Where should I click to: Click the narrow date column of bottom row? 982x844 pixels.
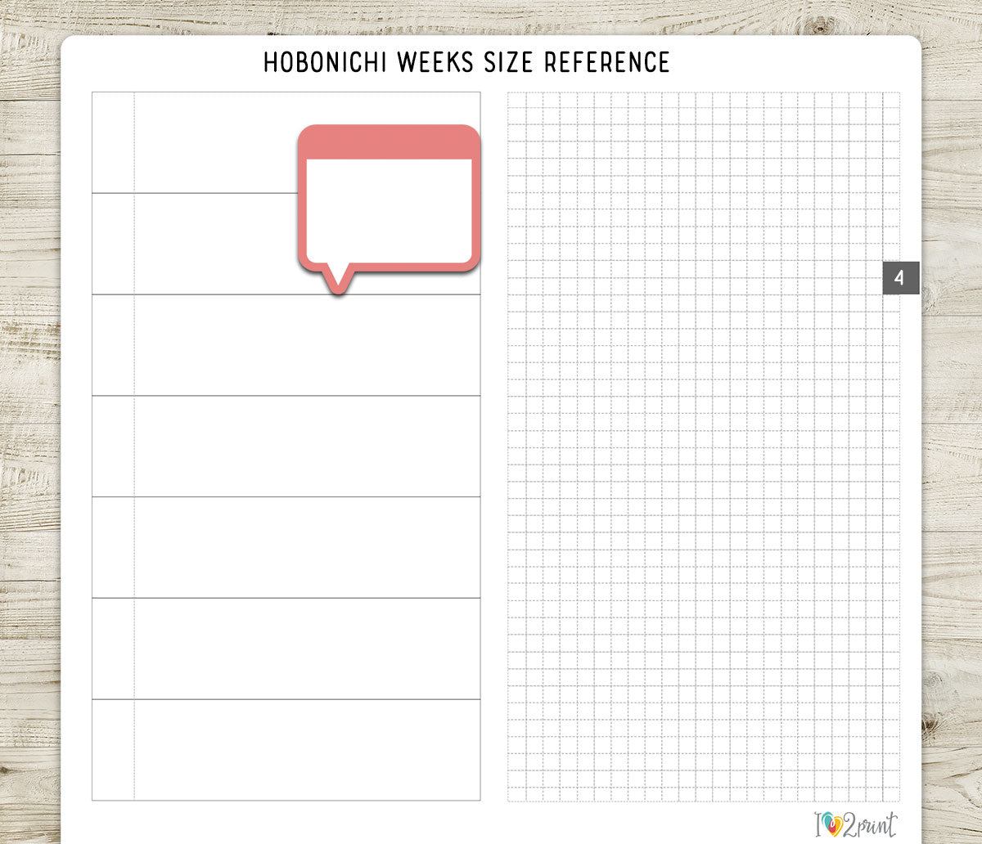pyautogui.click(x=113, y=750)
